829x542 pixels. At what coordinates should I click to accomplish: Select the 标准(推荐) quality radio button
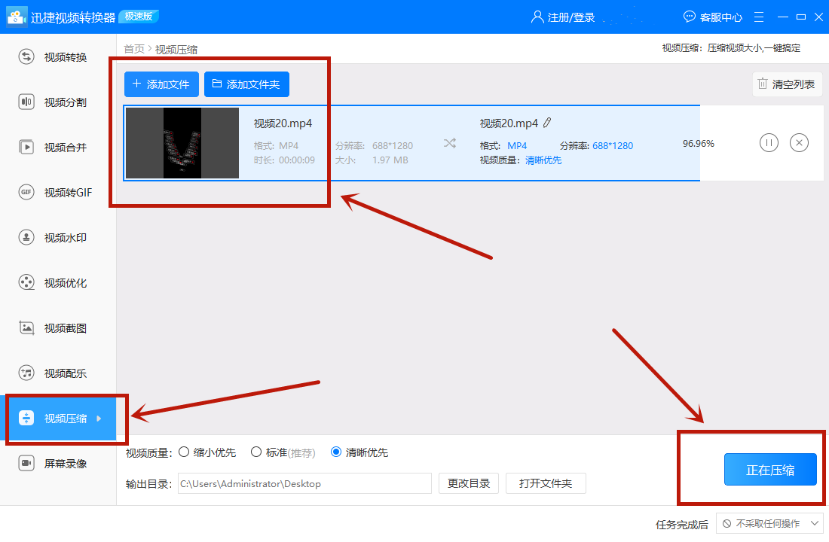tap(256, 452)
